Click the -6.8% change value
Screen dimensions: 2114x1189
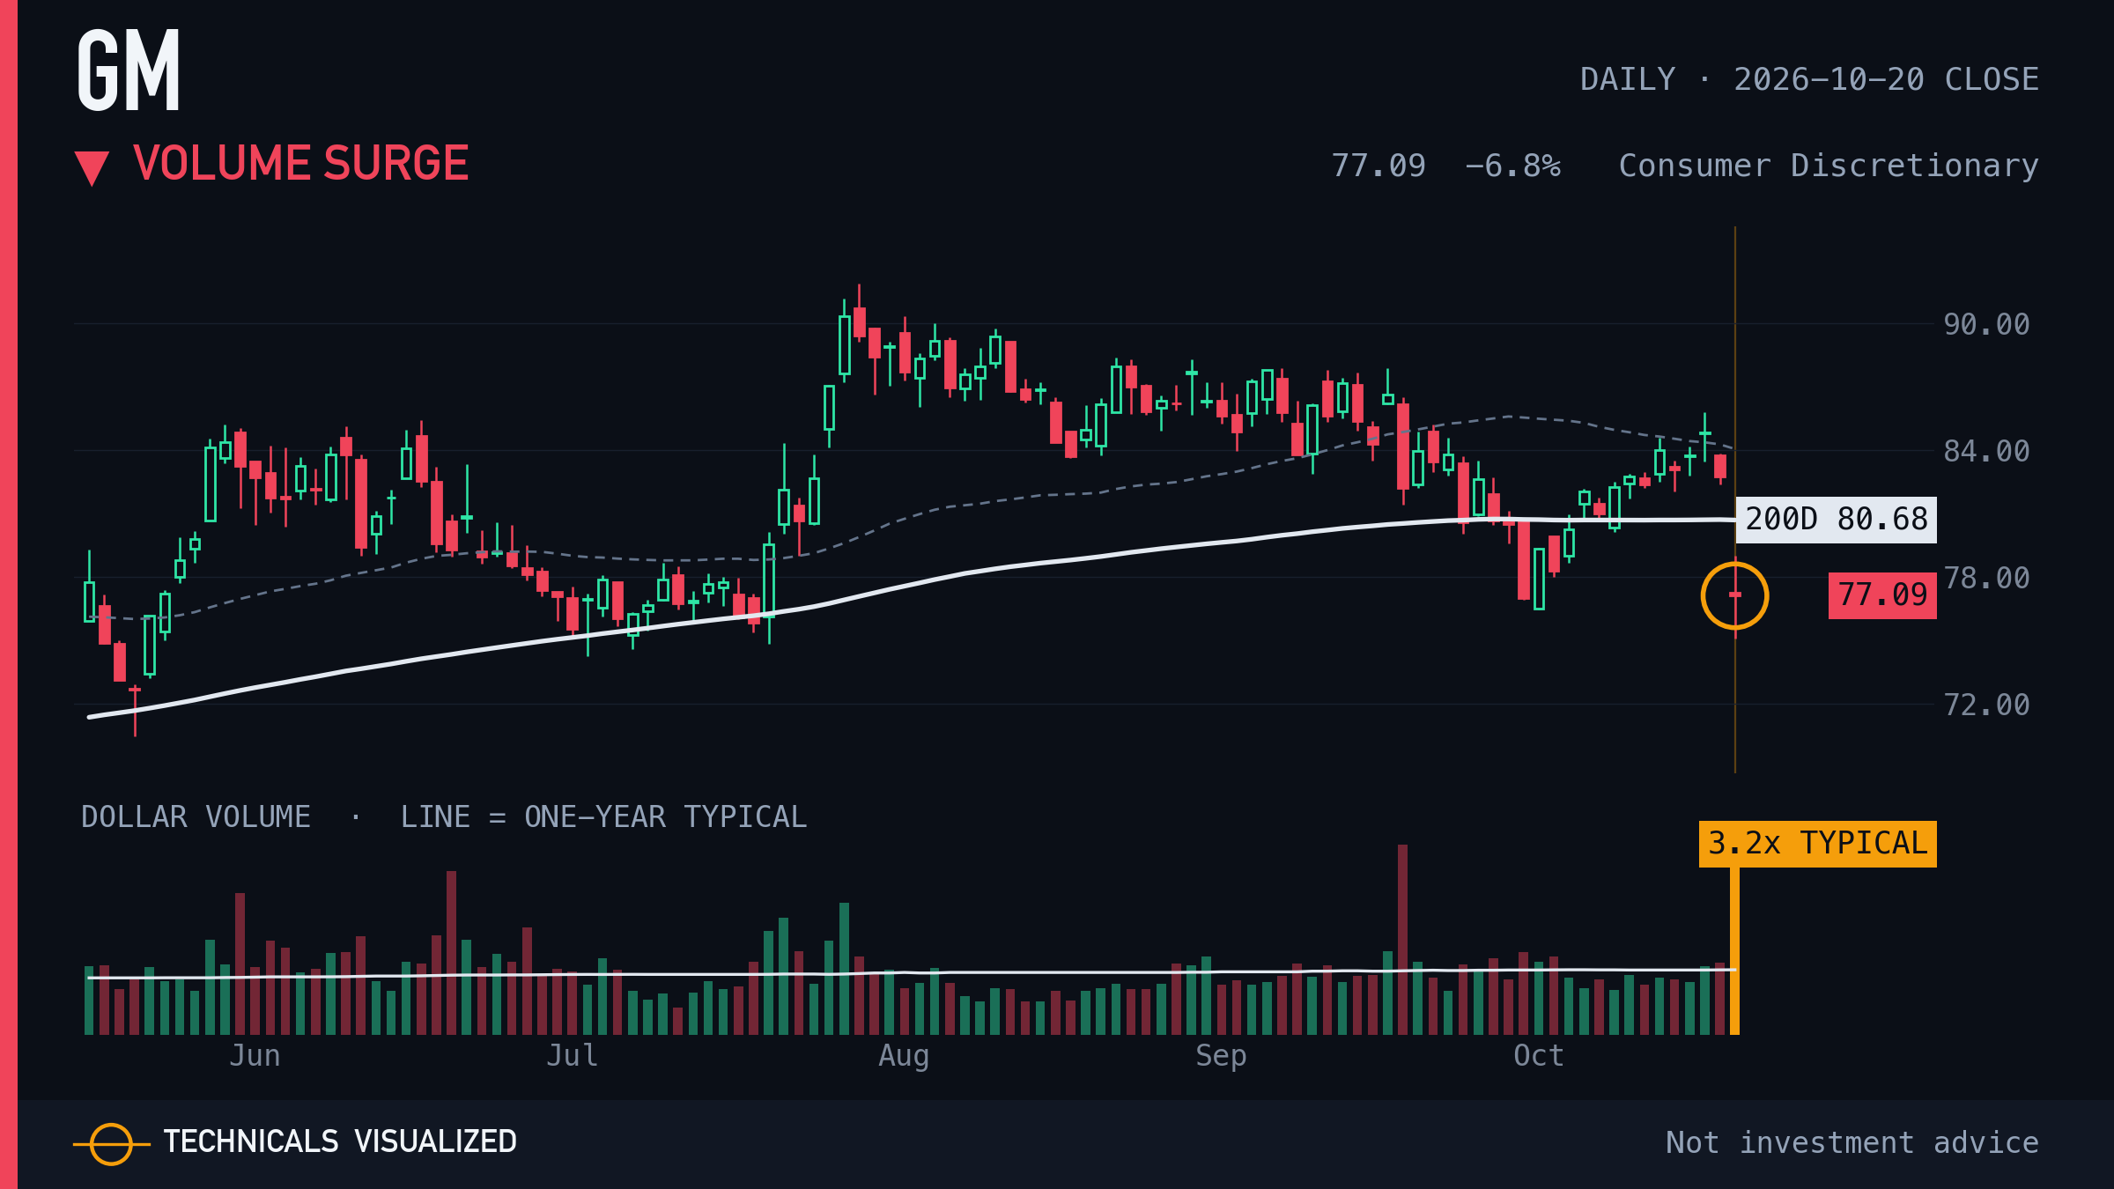tap(1512, 166)
